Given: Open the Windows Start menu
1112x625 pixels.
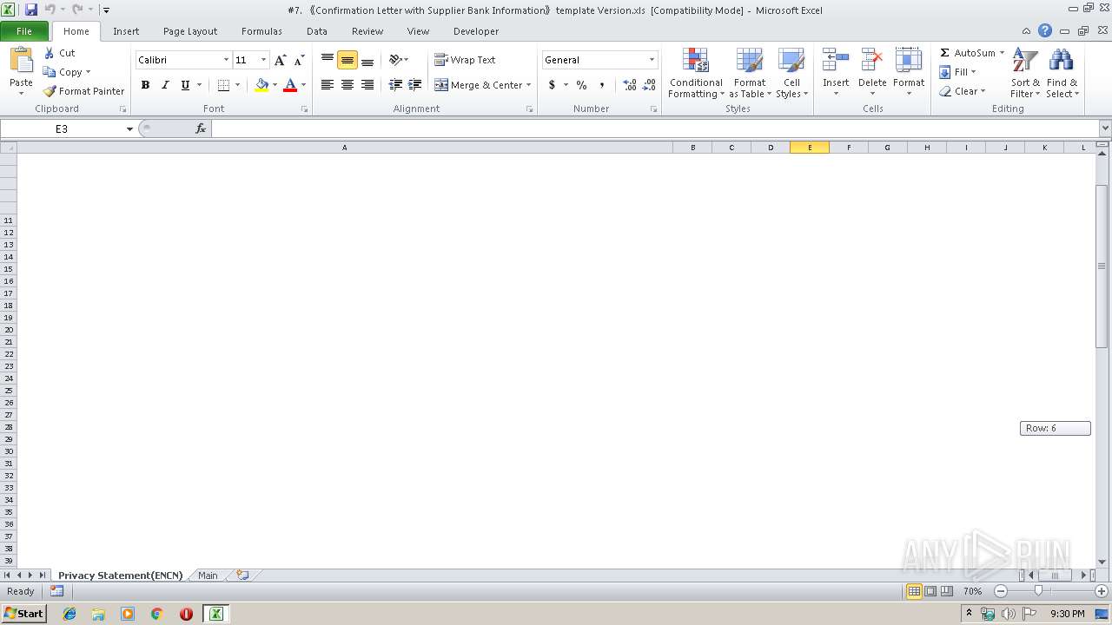Looking at the screenshot, I should [x=23, y=614].
